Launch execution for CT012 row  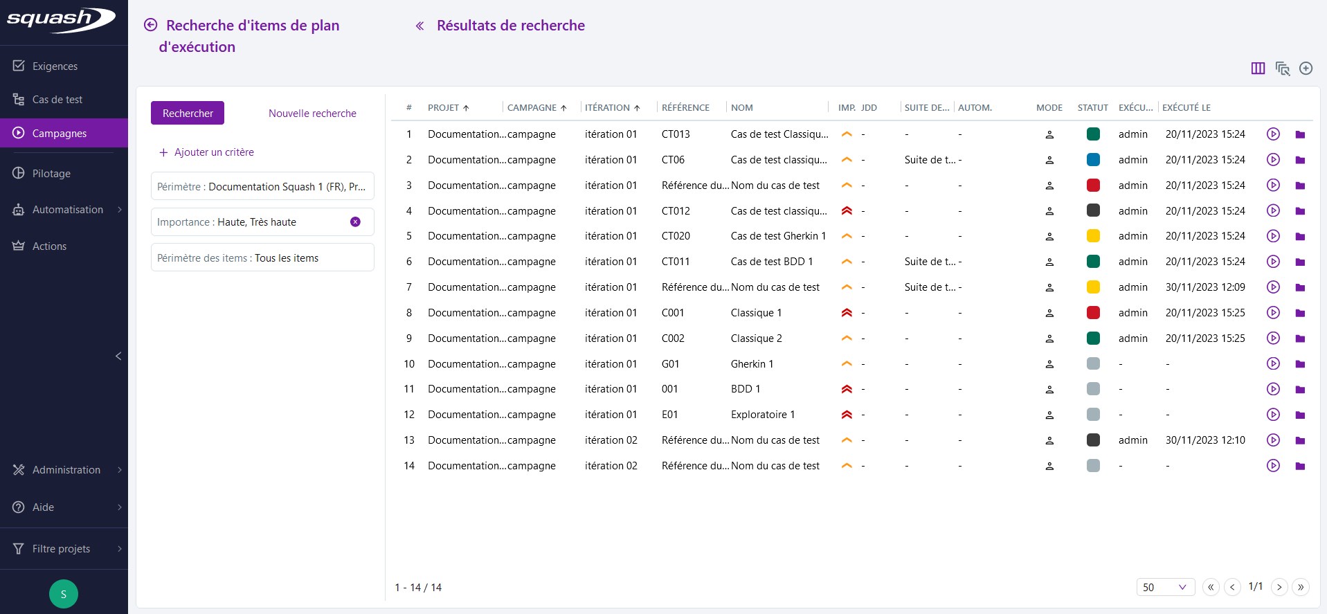tap(1273, 210)
